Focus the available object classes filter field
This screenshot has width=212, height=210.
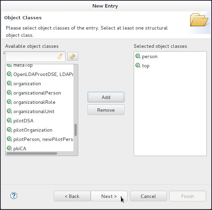(x=30, y=57)
